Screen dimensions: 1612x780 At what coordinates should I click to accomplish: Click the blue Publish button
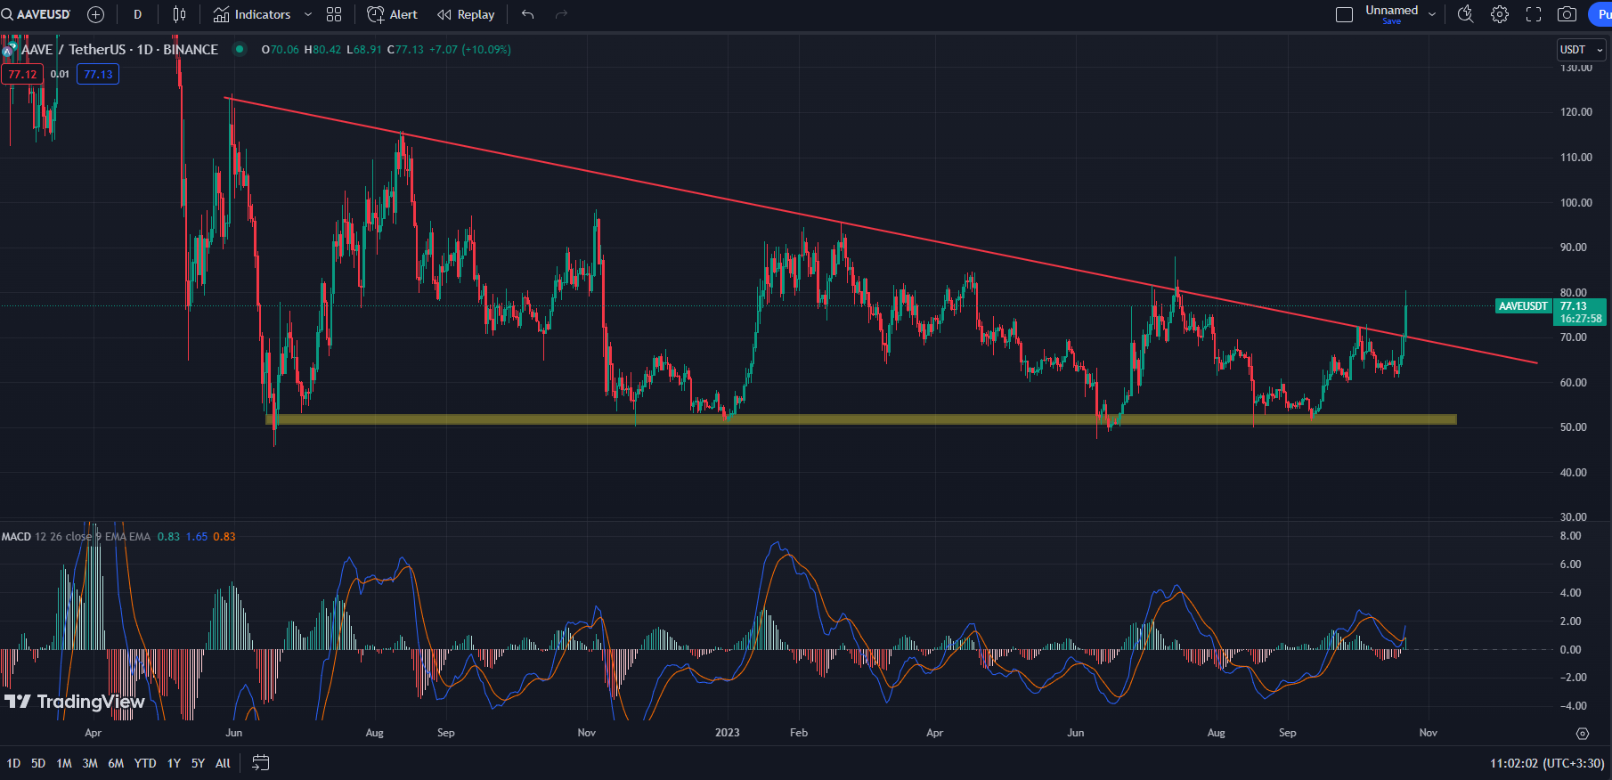(1601, 14)
